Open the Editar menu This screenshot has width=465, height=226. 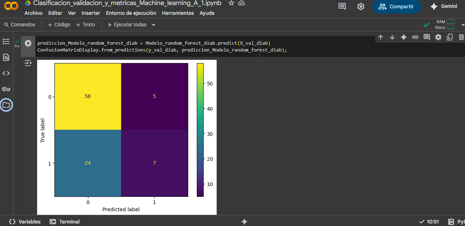[55, 13]
